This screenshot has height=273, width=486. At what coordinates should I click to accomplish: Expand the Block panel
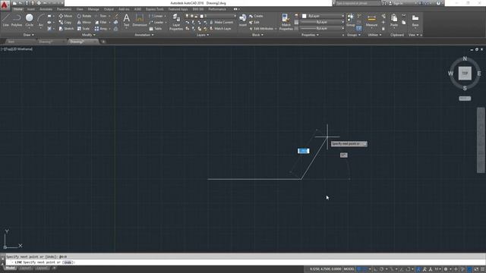pyautogui.click(x=257, y=35)
